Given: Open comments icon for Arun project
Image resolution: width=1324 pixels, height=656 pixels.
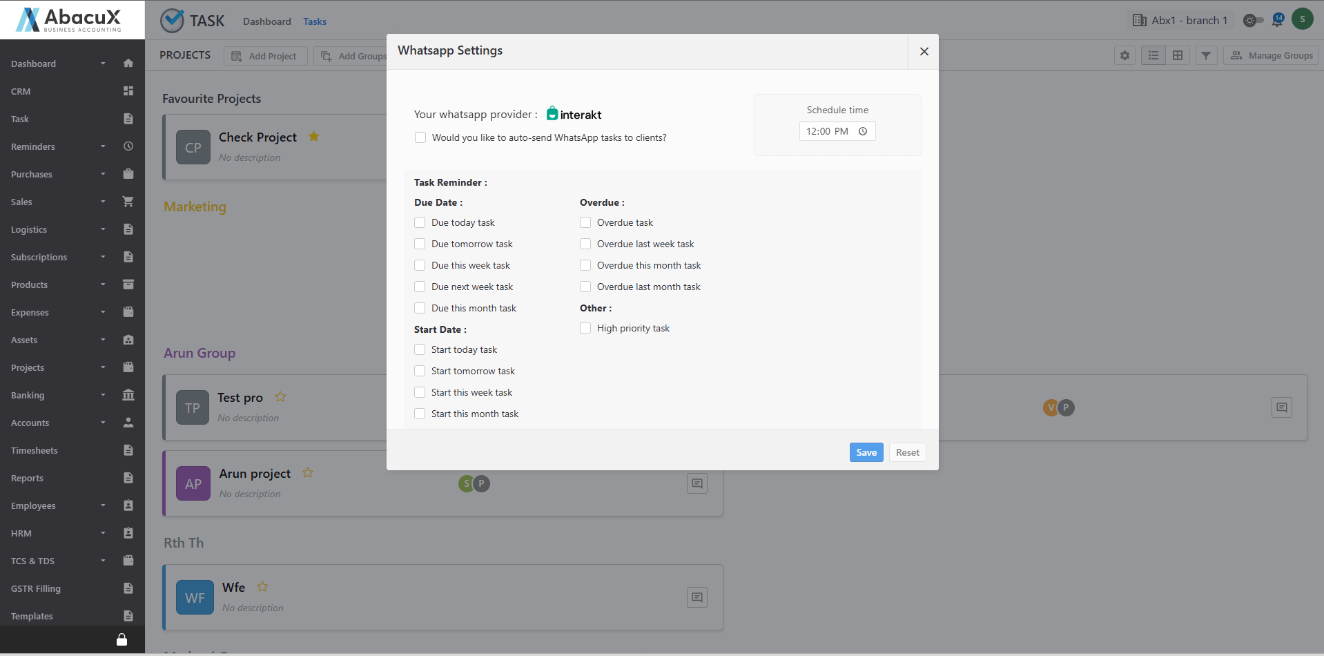Looking at the screenshot, I should click(x=697, y=483).
